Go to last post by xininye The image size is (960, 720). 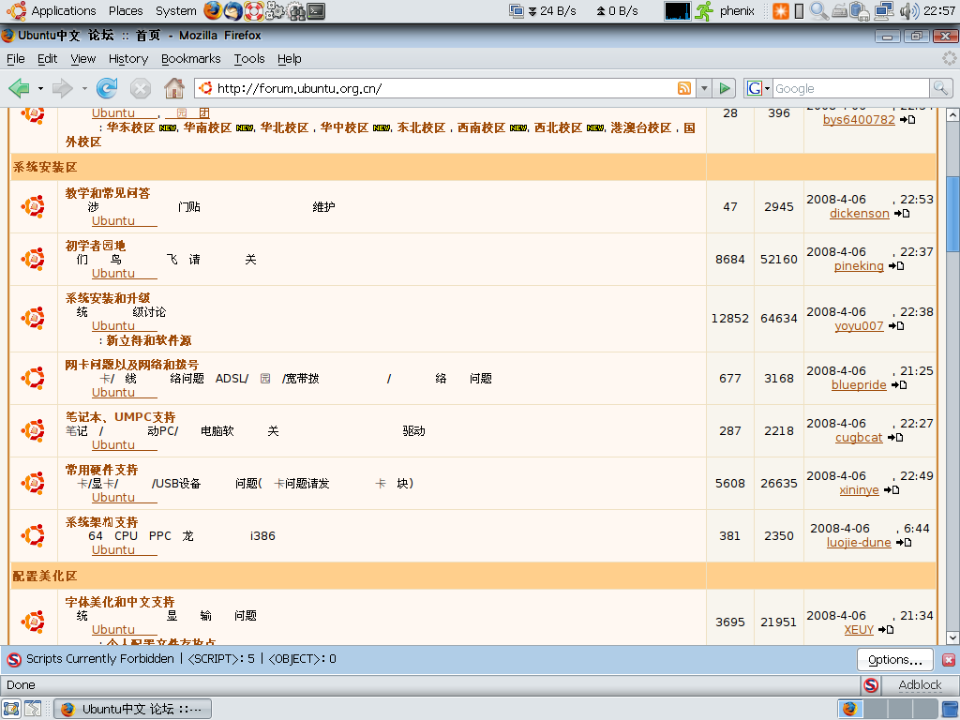[892, 489]
